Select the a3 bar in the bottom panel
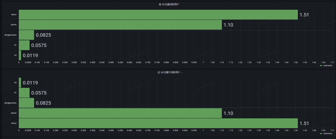 [x=20, y=83]
